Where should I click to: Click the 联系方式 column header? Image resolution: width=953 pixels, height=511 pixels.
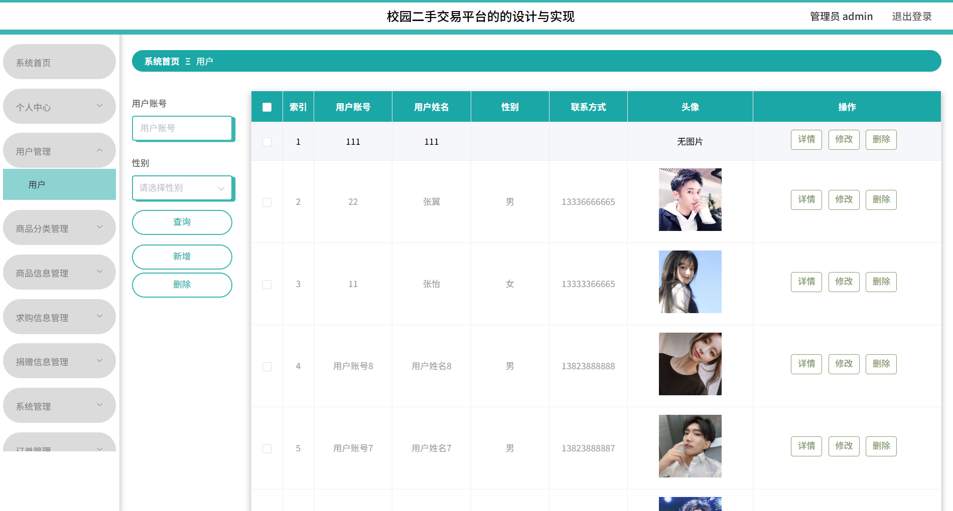click(x=588, y=107)
